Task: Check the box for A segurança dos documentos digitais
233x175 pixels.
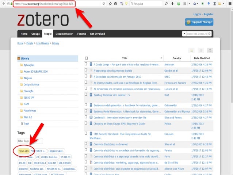Action: [86, 70]
